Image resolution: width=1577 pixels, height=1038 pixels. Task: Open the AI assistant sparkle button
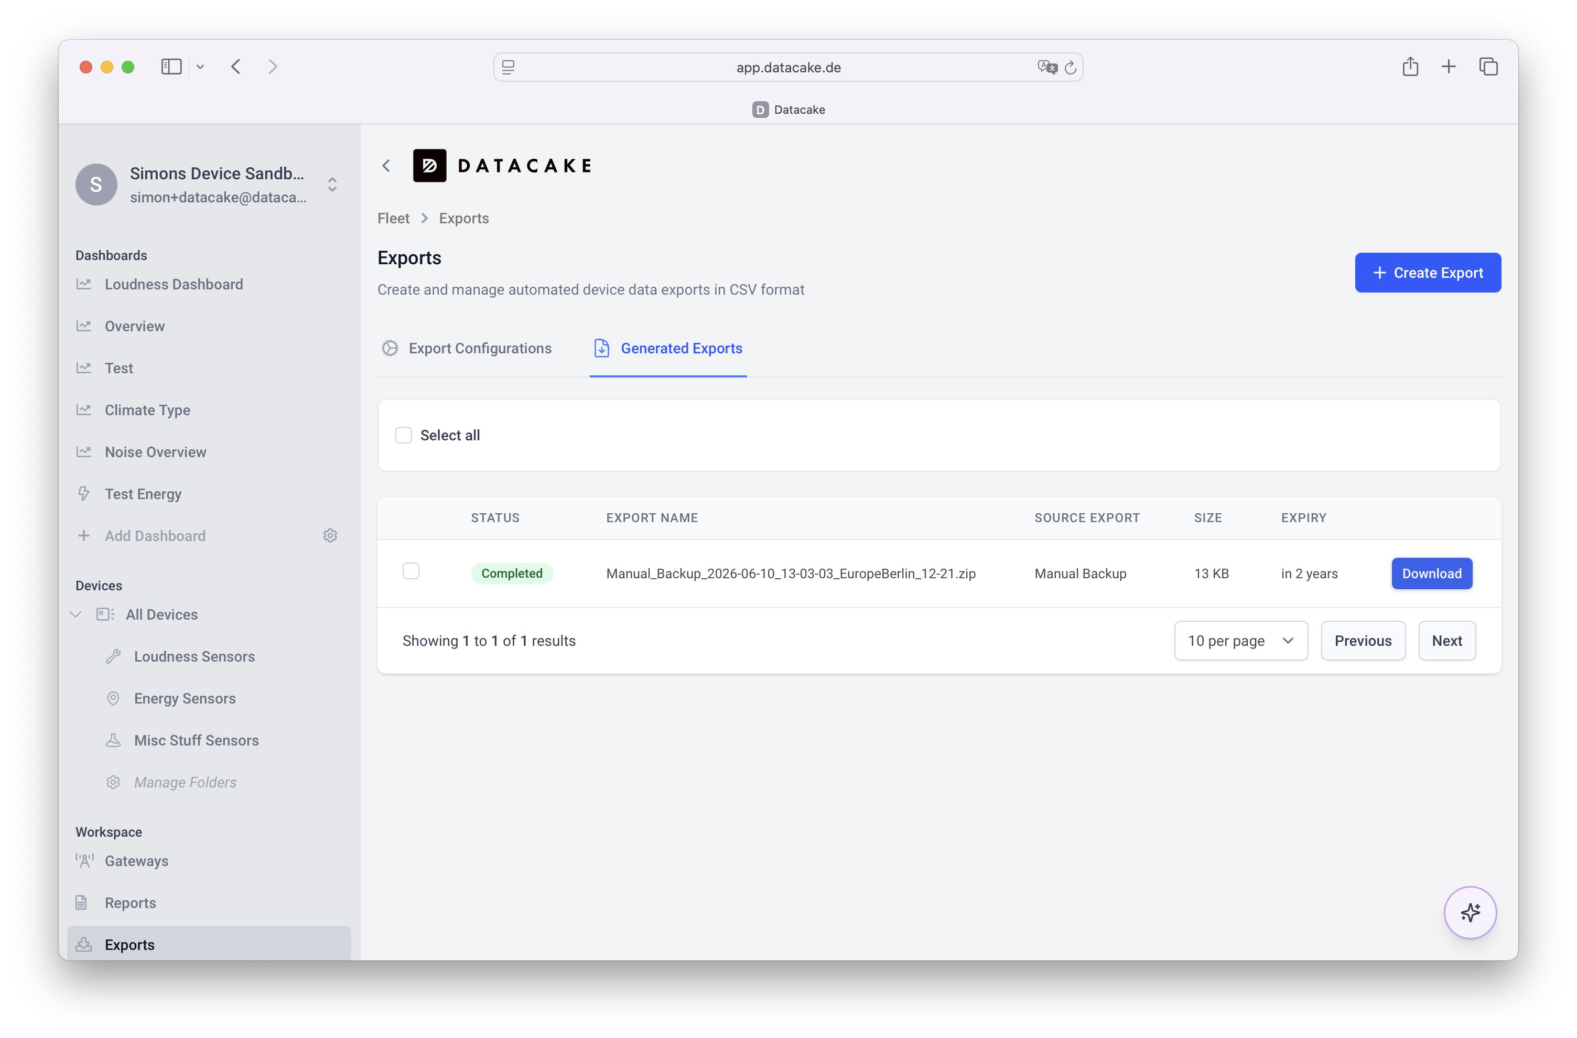(1470, 912)
